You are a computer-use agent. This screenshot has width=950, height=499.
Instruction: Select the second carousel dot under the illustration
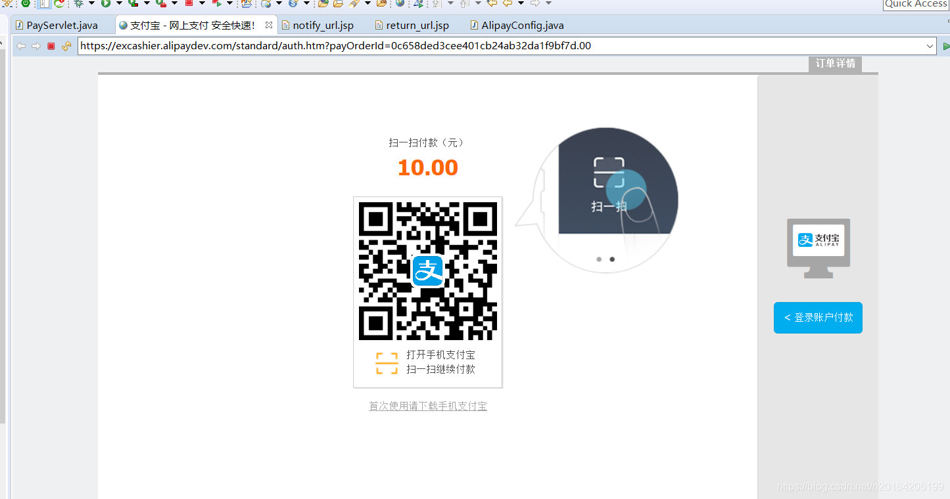[x=612, y=259]
